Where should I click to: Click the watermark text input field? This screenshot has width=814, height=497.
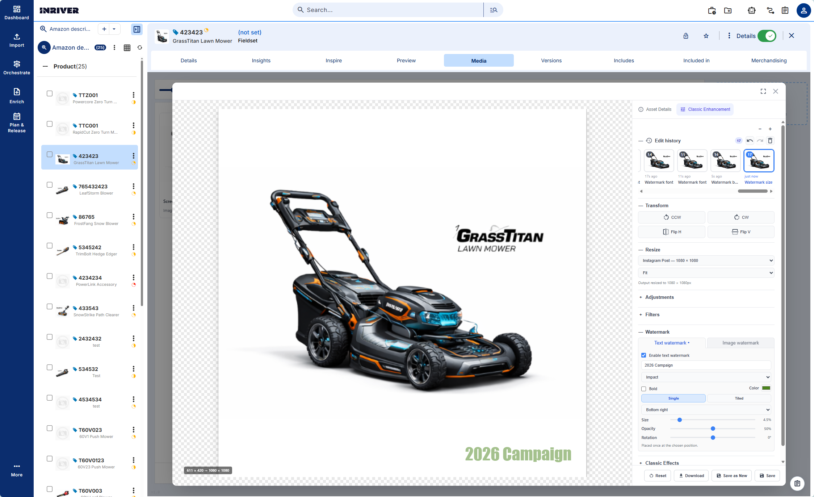(706, 365)
